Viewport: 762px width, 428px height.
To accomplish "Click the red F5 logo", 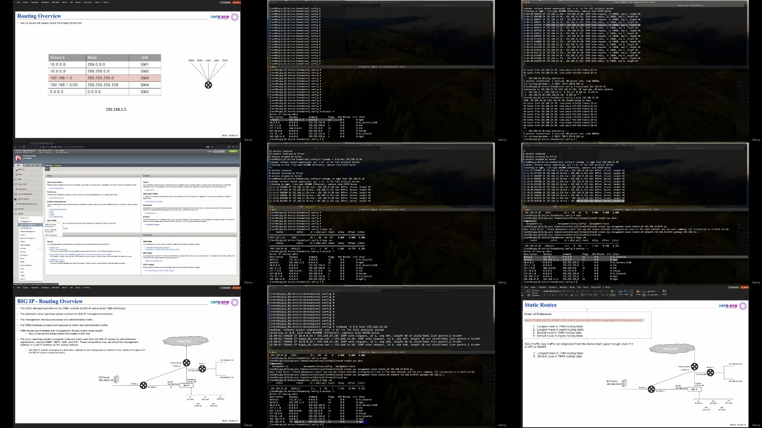I will tap(18, 158).
